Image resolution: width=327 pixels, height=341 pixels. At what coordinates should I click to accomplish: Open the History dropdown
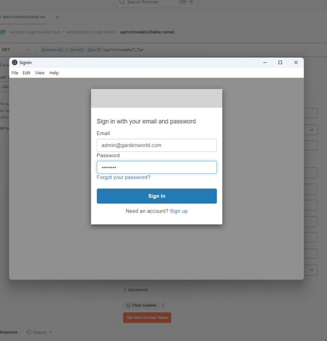pyautogui.click(x=39, y=332)
